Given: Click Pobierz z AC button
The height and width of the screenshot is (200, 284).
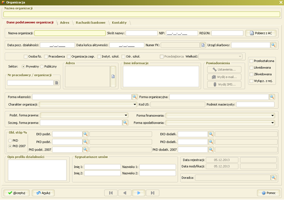Looking at the screenshot, I should [261, 33].
